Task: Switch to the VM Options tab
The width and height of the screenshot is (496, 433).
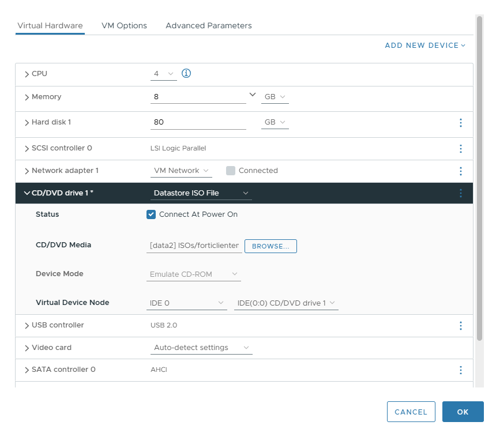Action: (124, 26)
